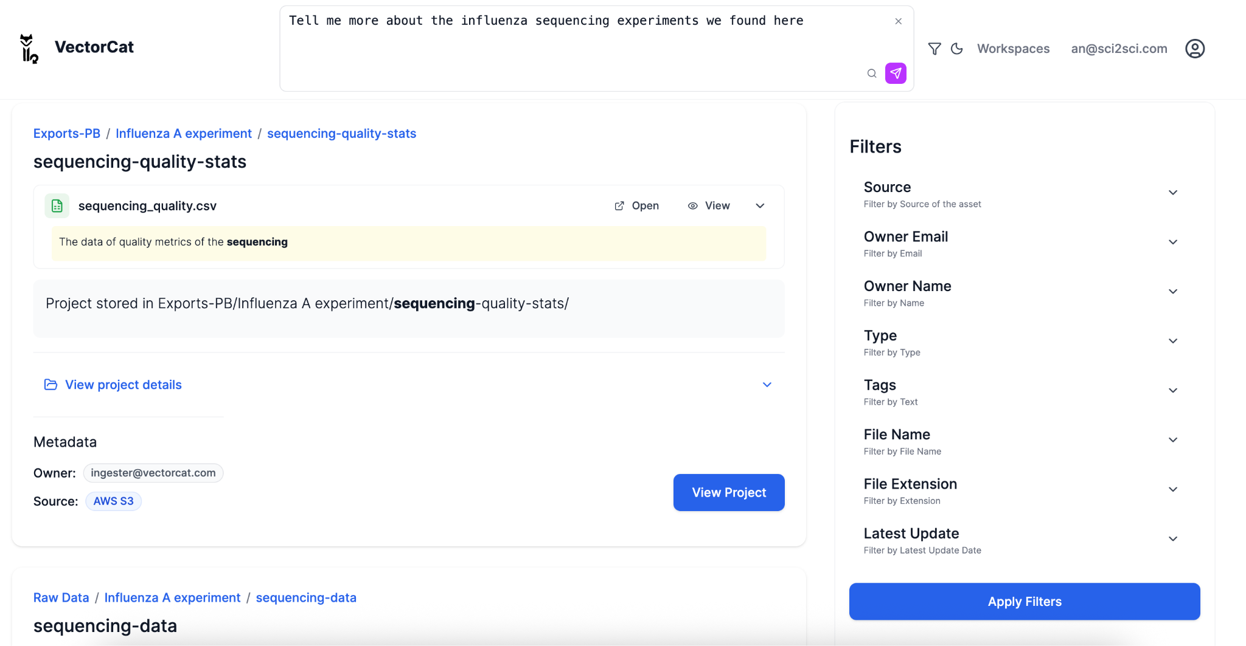Screen dimensions: 1246x646
Task: Select the Exports-PB breadcrumb link
Action: pos(67,134)
